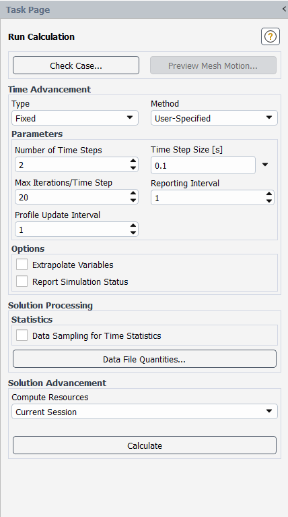Increment Max Iterations/Time Step value

[133, 194]
